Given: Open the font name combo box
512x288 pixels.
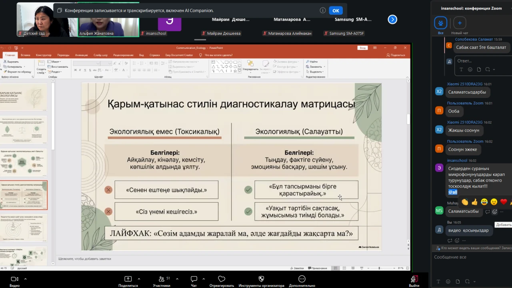Looking at the screenshot, I should coord(87,63).
